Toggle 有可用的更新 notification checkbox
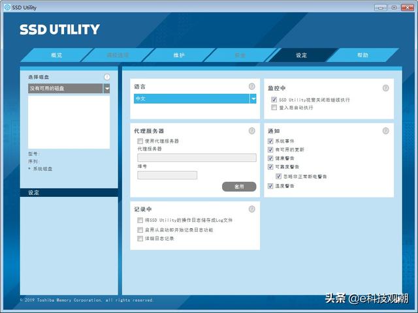The height and width of the screenshot is (313, 418). click(x=270, y=149)
